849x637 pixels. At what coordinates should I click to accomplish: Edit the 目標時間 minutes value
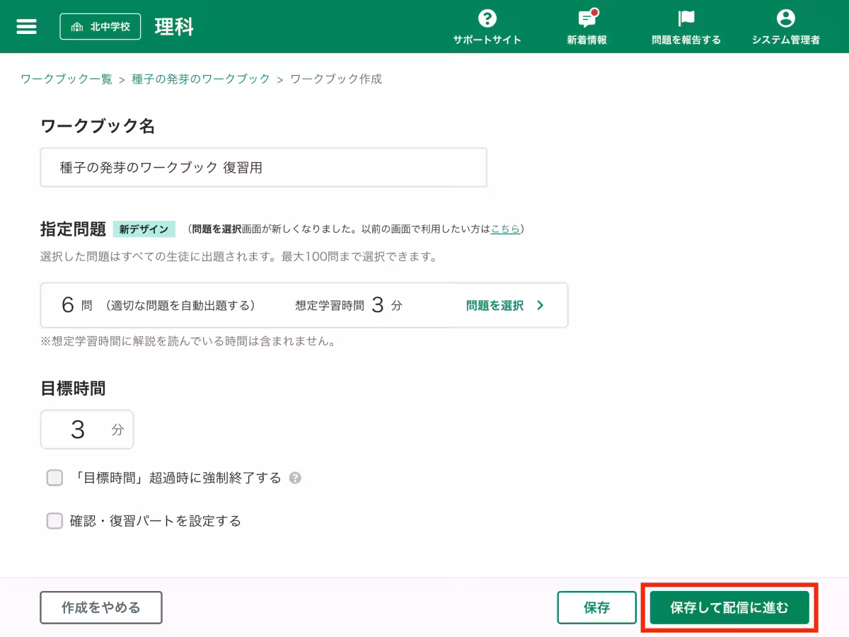pyautogui.click(x=78, y=429)
